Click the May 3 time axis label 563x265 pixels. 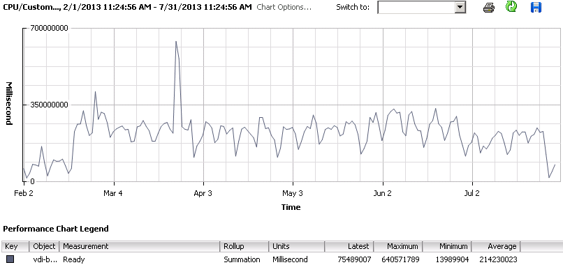[292, 194]
